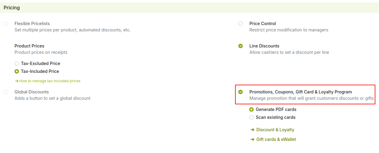This screenshot has height=153, width=379.
Task: Uncheck Promotions, Coupons, Gift Card & Loyalty Program
Action: pos(241,92)
